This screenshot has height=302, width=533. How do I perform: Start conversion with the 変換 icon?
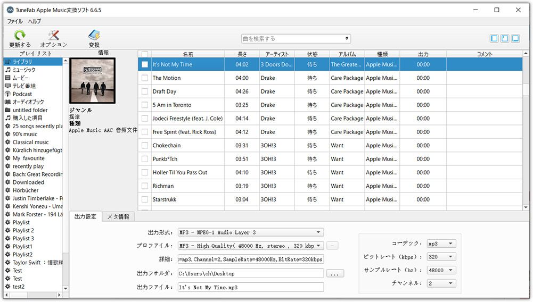[x=94, y=35]
